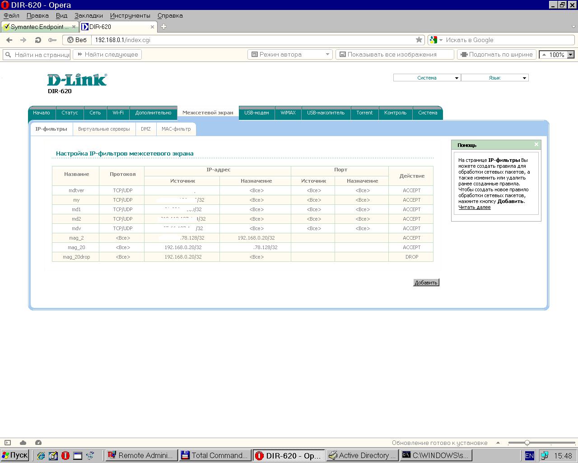The width and height of the screenshot is (578, 463).
Task: Switch to the Wi-Fi tab
Action: (118, 113)
